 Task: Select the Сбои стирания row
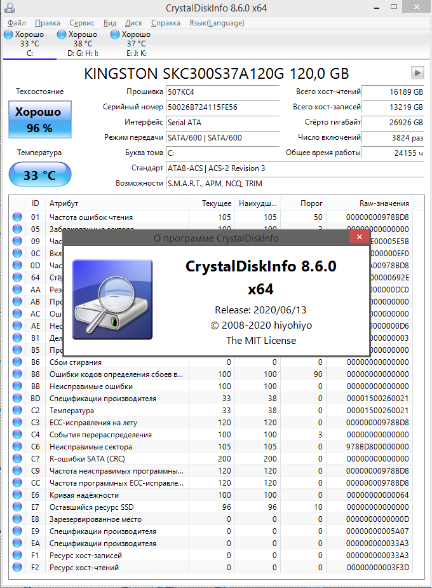211,362
